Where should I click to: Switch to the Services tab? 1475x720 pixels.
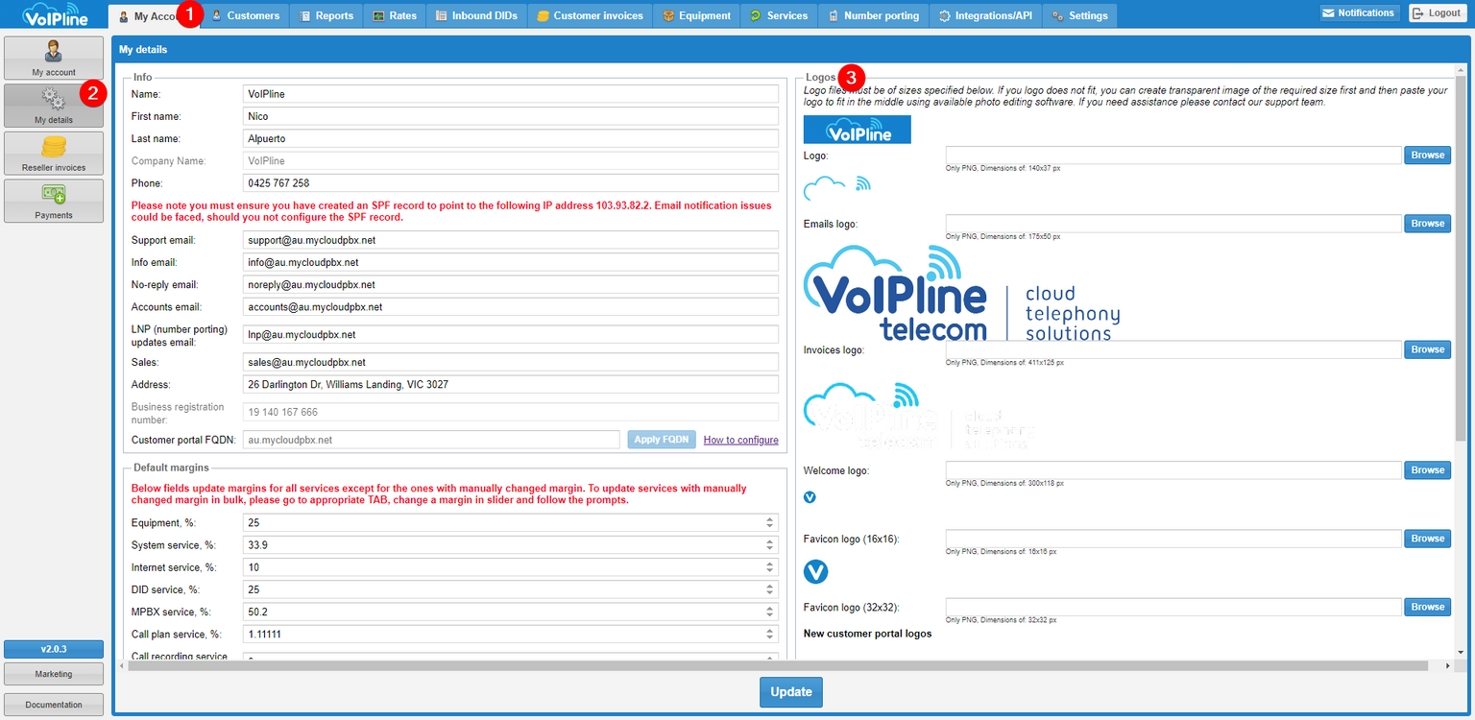779,15
